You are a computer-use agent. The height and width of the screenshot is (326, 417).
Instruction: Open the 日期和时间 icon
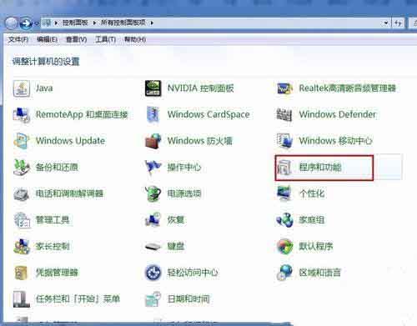(x=153, y=299)
